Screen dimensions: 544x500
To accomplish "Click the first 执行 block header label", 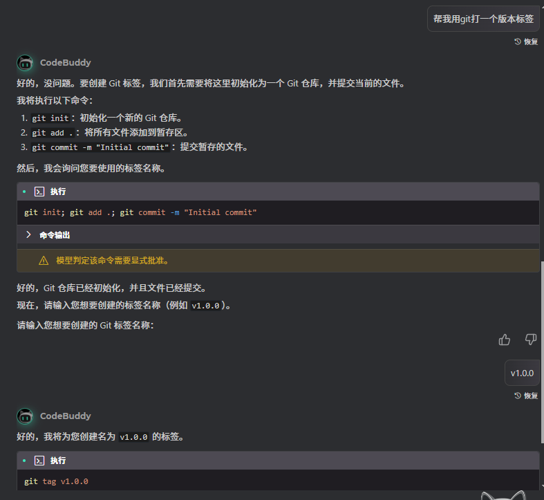I will coord(58,192).
